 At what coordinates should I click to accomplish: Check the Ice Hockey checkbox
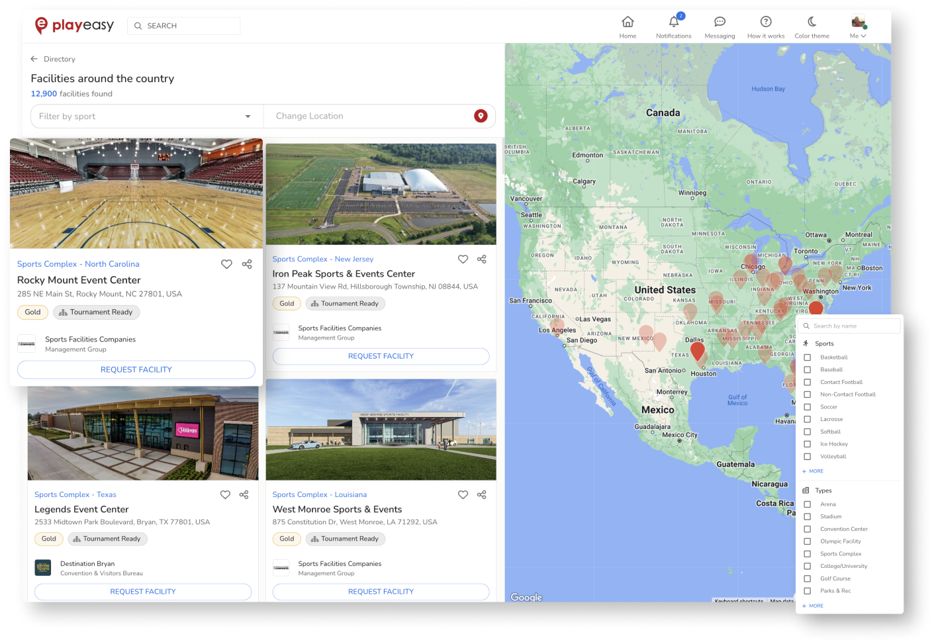click(807, 444)
